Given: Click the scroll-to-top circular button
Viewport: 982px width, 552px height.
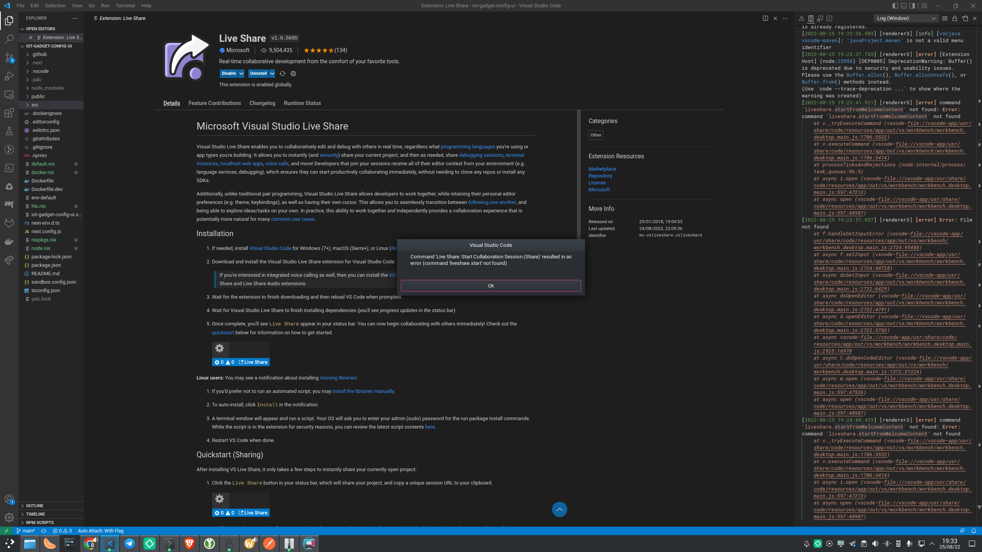Looking at the screenshot, I should click(560, 509).
